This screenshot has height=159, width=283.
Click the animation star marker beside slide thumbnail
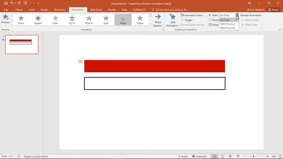(x=3, y=39)
